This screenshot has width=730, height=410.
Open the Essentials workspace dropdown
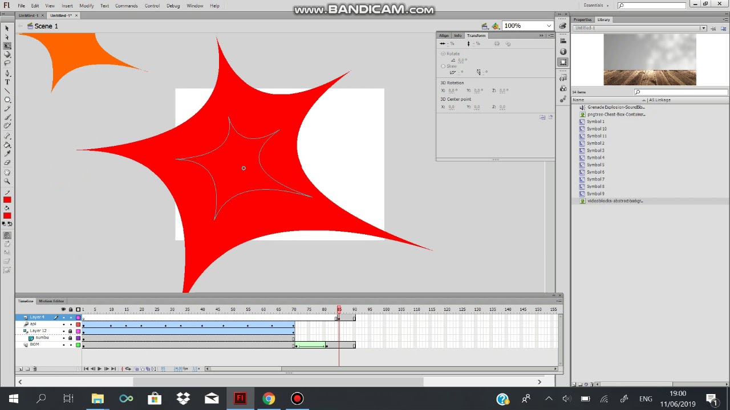[596, 5]
